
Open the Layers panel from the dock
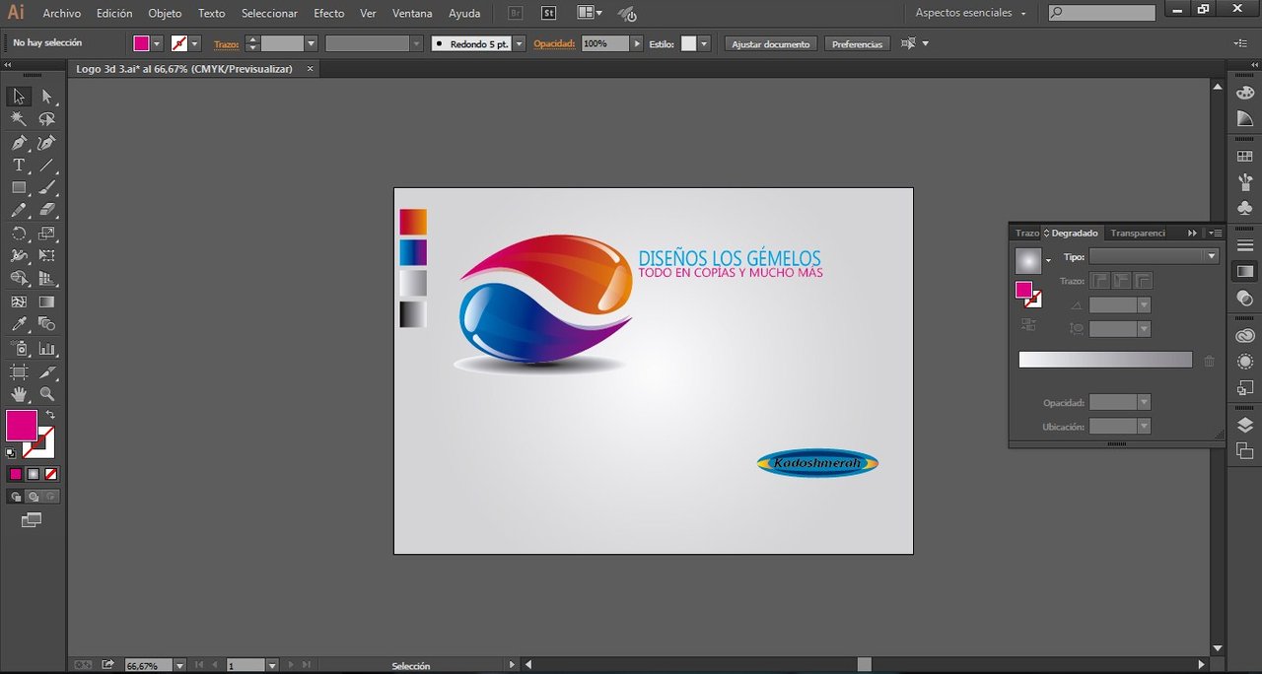pos(1245,425)
